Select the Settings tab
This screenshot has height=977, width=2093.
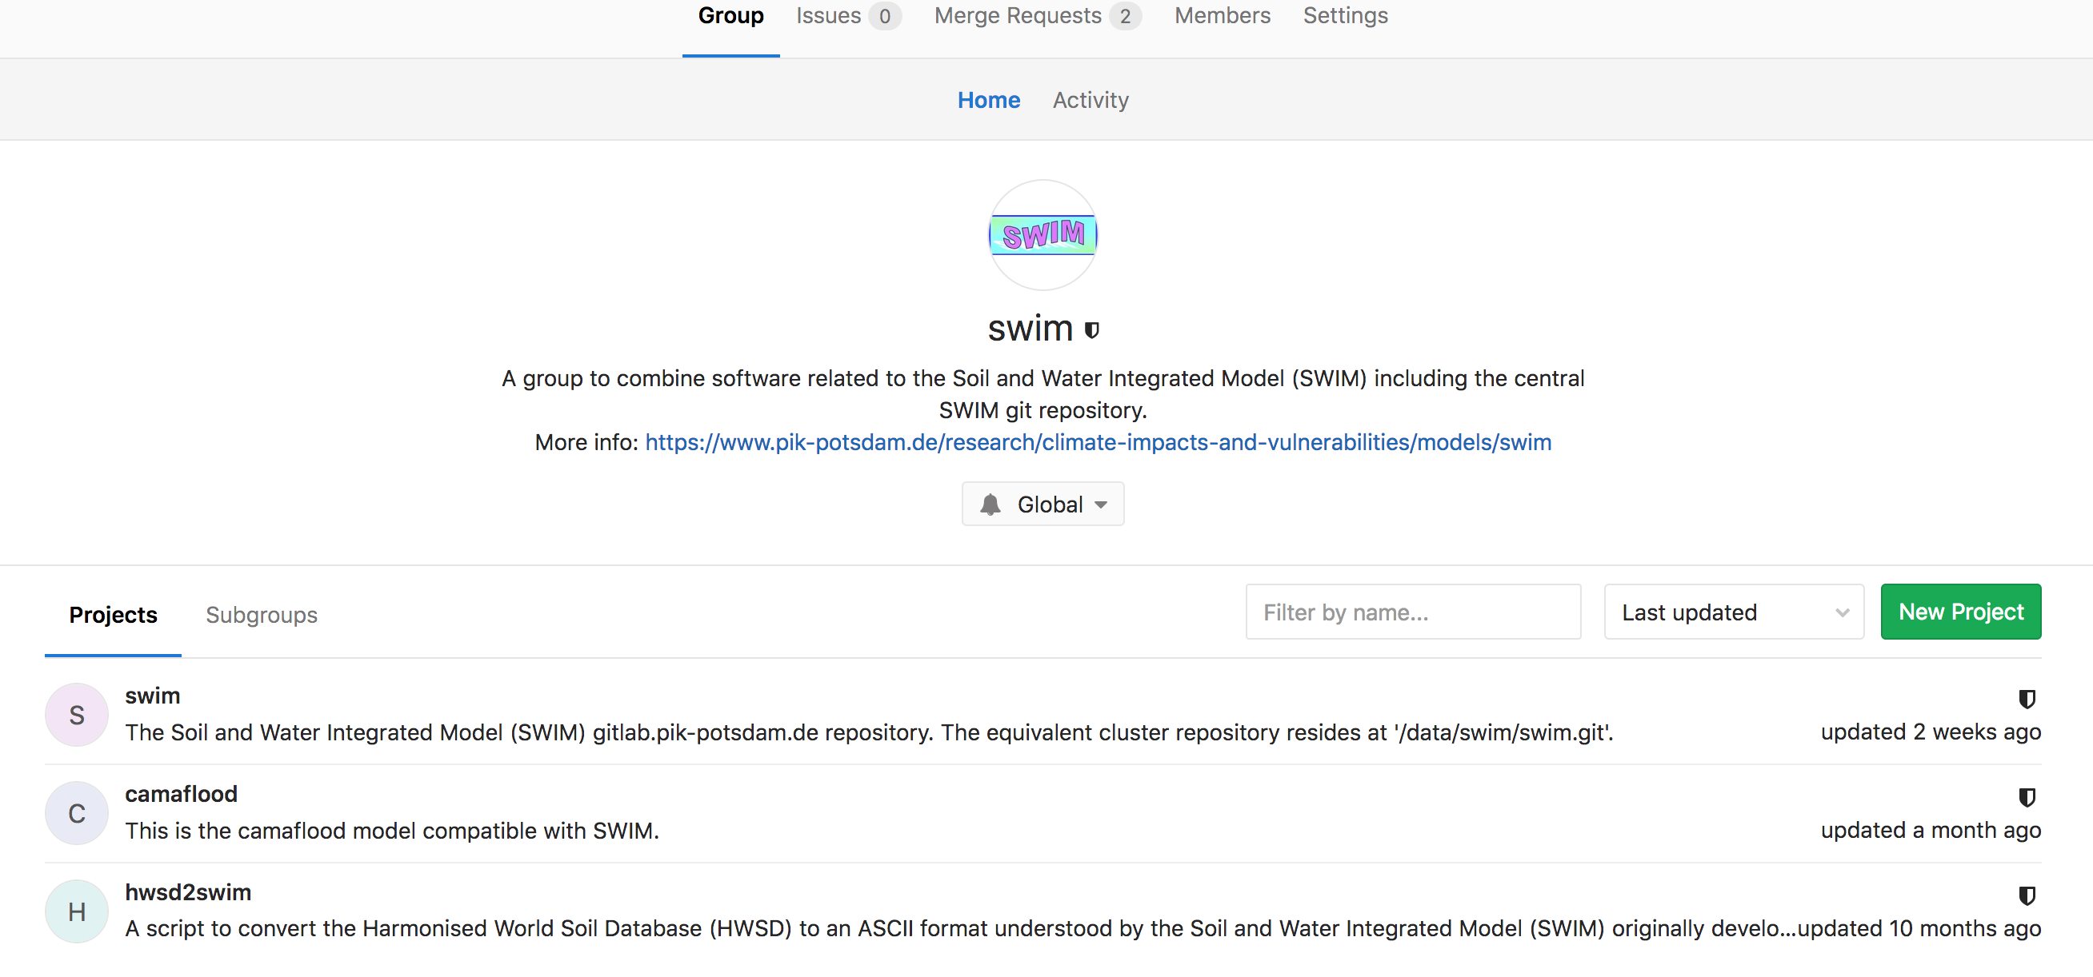[1344, 18]
